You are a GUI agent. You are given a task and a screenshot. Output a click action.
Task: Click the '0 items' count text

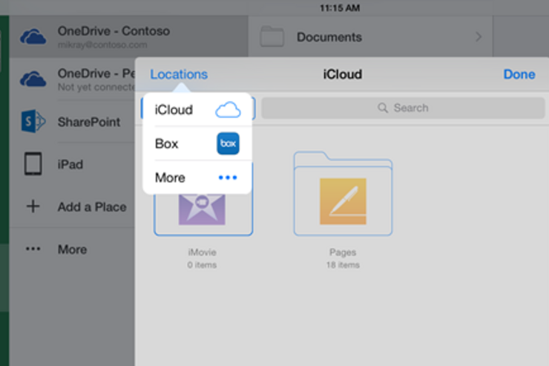click(x=202, y=265)
